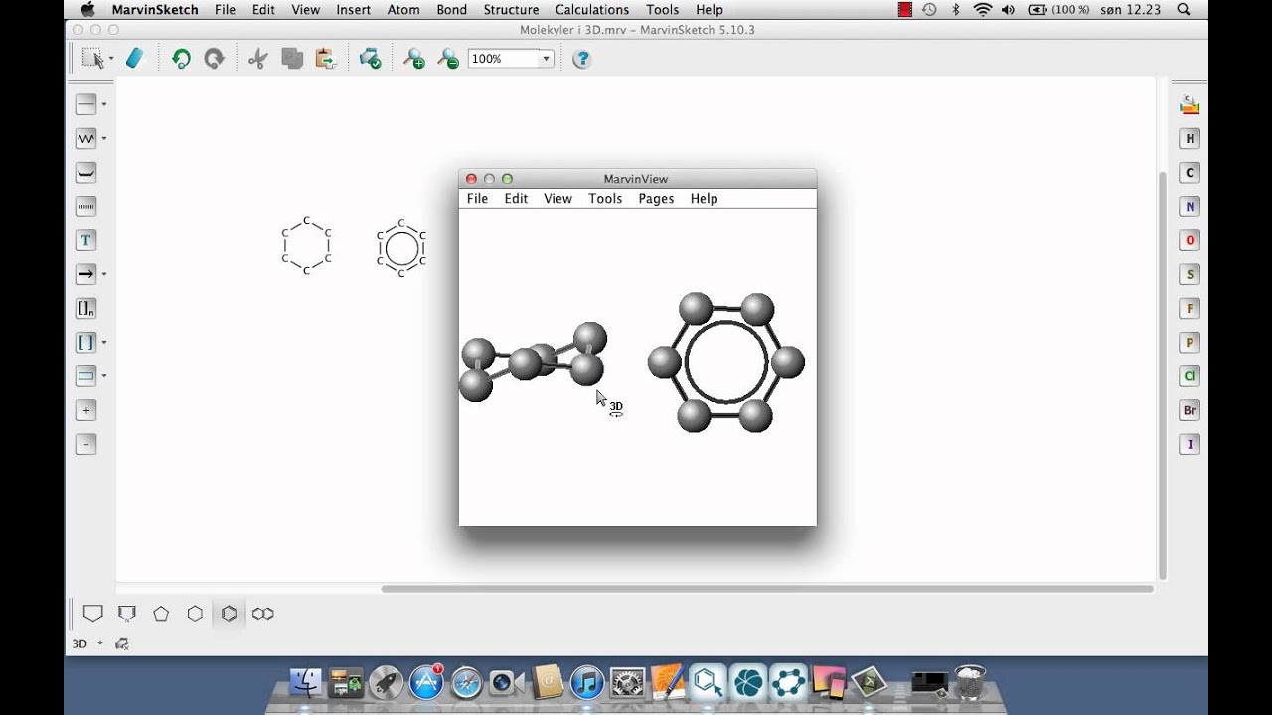Select Sulfur atom button
Viewport: 1272px width, 715px height.
pyautogui.click(x=1190, y=274)
